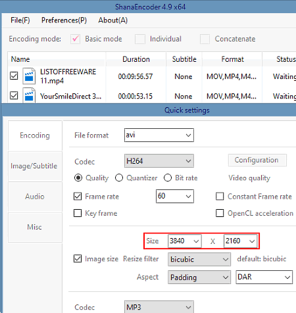Click the LISTOFFREEWARE 11.mp4 video file icon
The width and height of the screenshot is (296, 313).
coord(29,76)
